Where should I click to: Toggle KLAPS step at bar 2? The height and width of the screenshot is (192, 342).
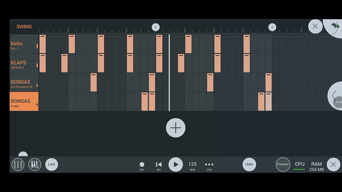click(159, 63)
